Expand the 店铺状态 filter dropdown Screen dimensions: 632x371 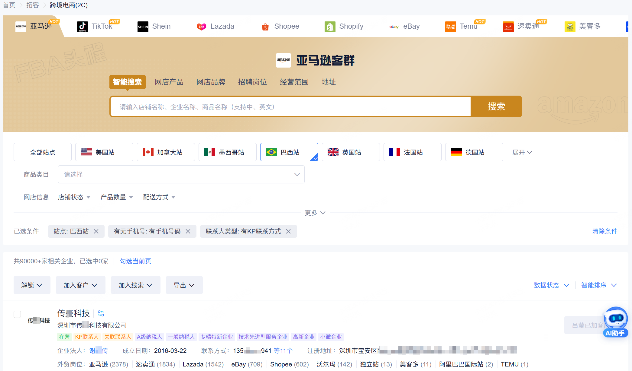pos(74,197)
